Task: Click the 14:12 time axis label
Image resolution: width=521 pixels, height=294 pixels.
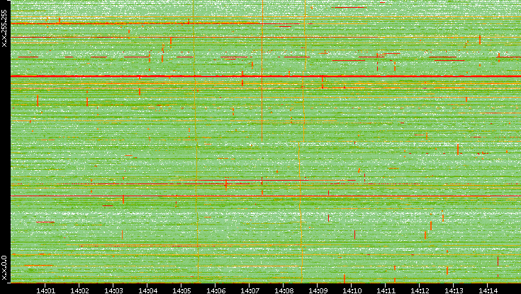Action: point(420,290)
